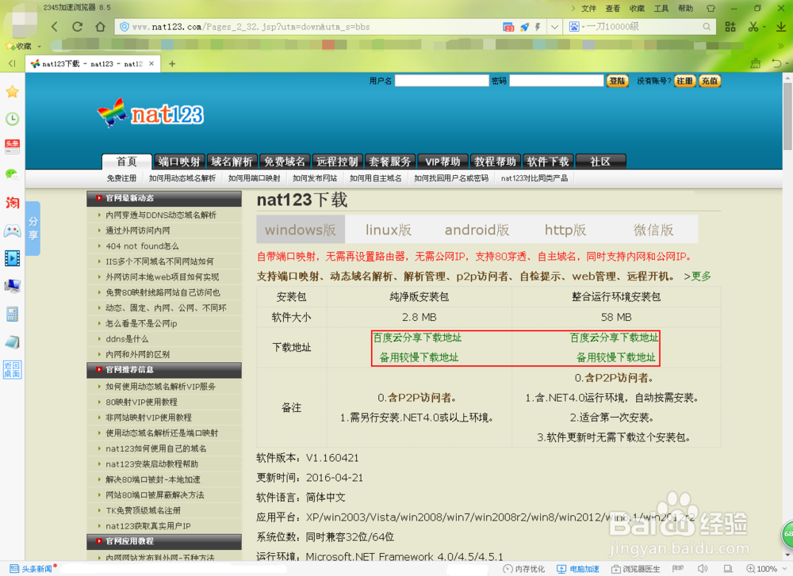The height and width of the screenshot is (576, 793).
Task: Open sidebar article 内网和外网的区别
Action: 137,354
